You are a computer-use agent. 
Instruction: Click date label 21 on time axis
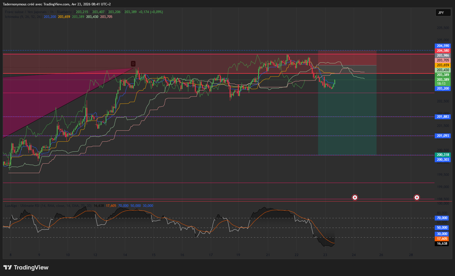click(268, 255)
